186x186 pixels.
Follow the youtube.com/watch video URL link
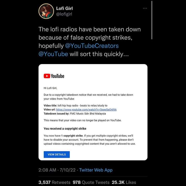(x=86, y=110)
